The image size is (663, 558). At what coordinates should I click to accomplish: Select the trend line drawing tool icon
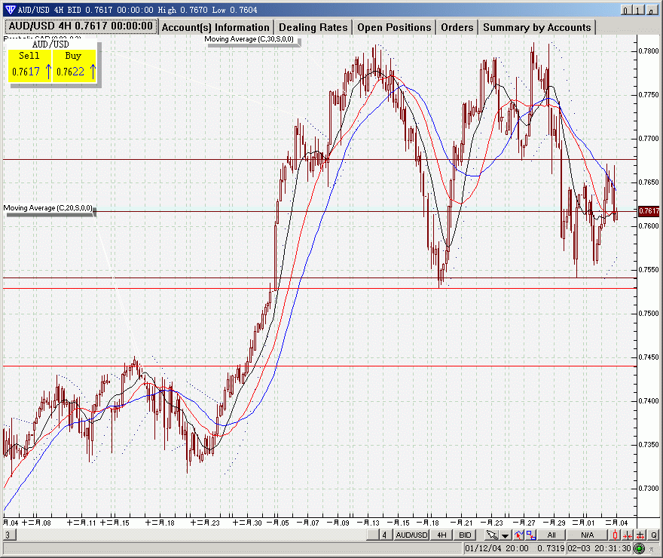[519, 535]
